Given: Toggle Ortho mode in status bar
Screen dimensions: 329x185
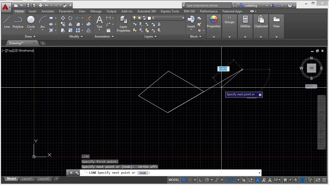Looking at the screenshot, I should (x=201, y=180).
